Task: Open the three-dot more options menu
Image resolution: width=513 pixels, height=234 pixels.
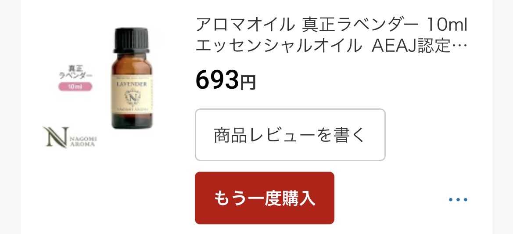Action: pos(458,199)
